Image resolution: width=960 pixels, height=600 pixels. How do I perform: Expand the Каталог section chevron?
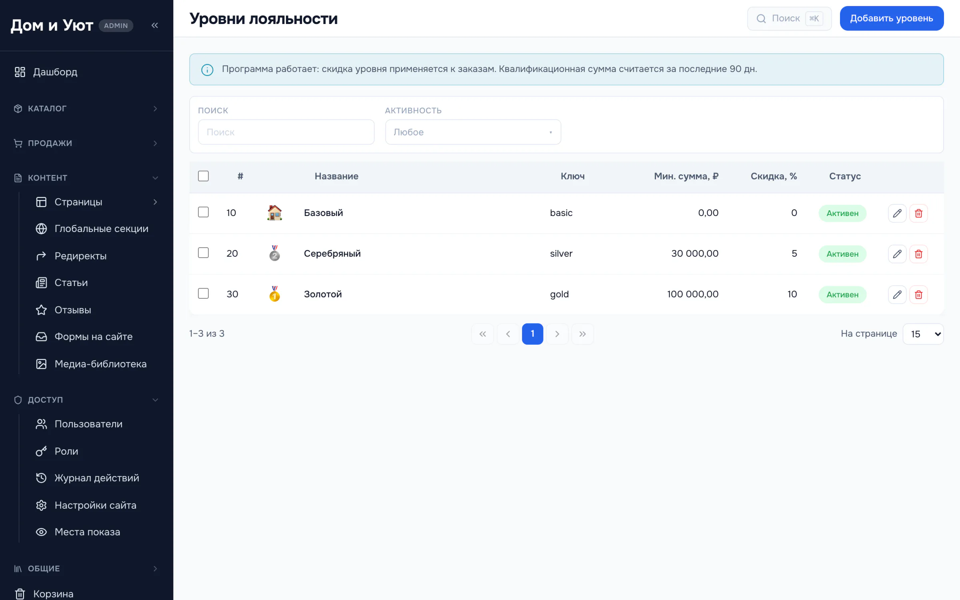[x=155, y=109]
